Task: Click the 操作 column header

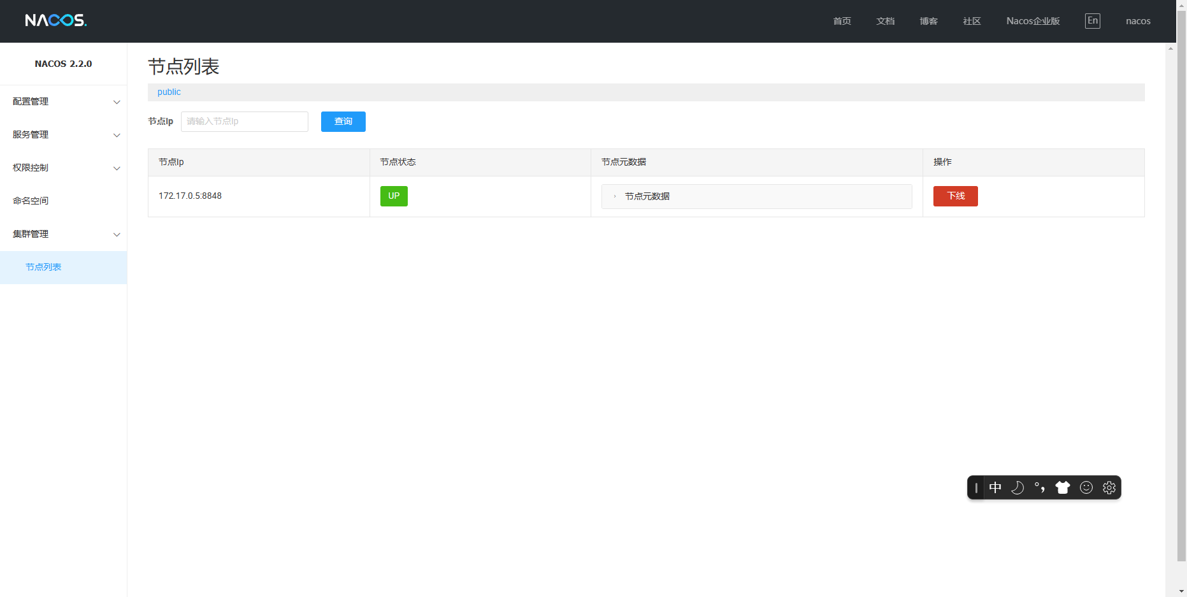Action: coord(1033,162)
